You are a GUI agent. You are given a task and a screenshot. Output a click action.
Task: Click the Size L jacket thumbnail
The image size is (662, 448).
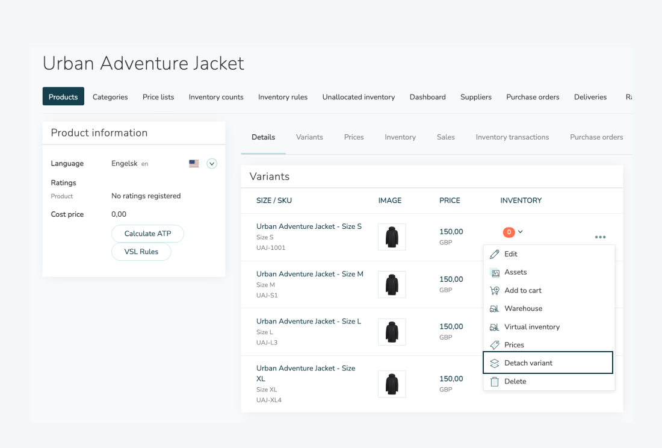392,332
